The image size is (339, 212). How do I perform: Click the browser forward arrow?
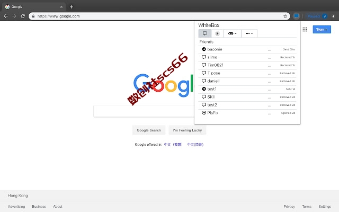click(x=14, y=16)
